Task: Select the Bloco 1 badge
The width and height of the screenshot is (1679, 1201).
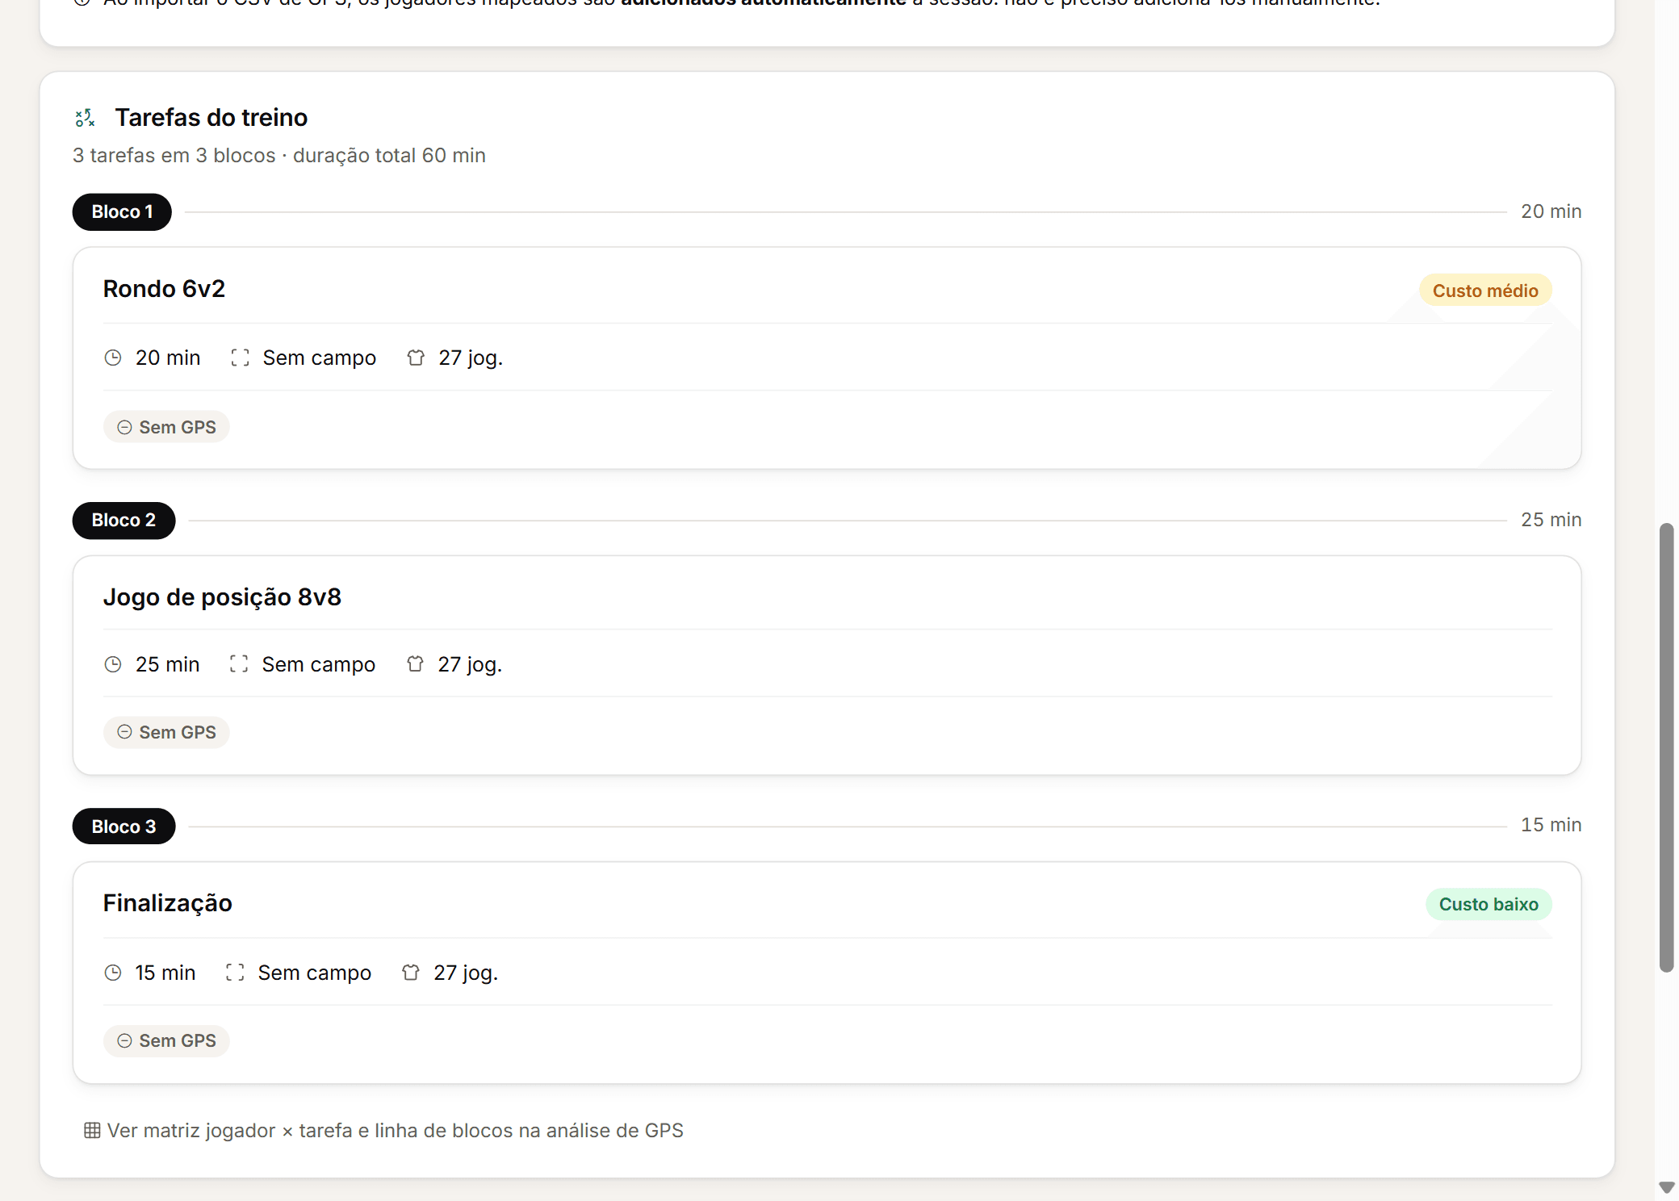Action: (x=122, y=212)
